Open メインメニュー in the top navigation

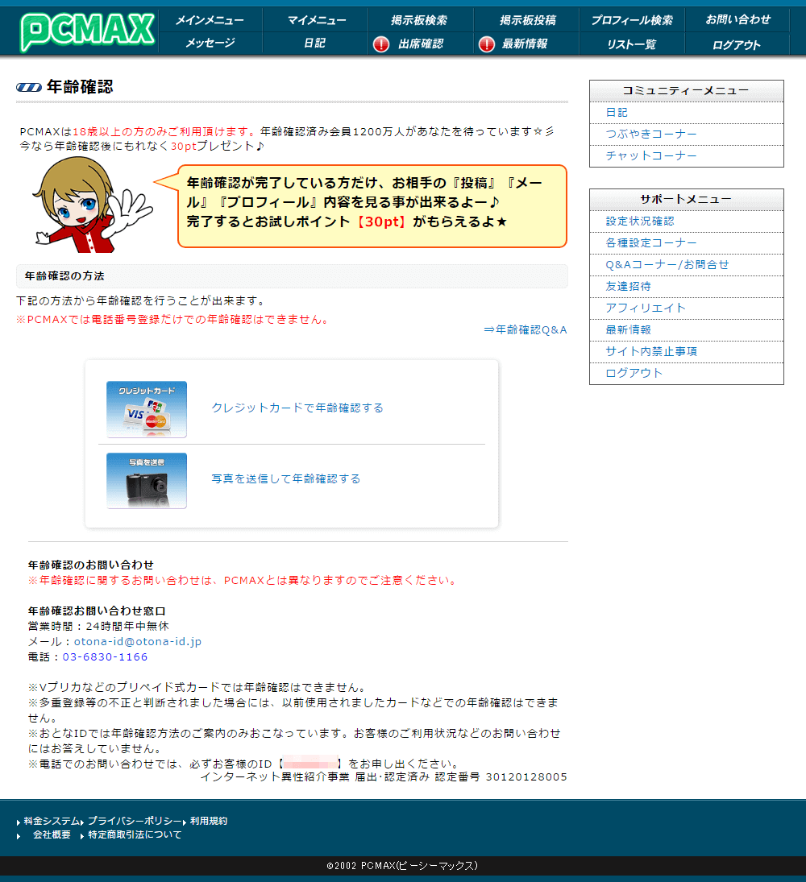(x=210, y=20)
